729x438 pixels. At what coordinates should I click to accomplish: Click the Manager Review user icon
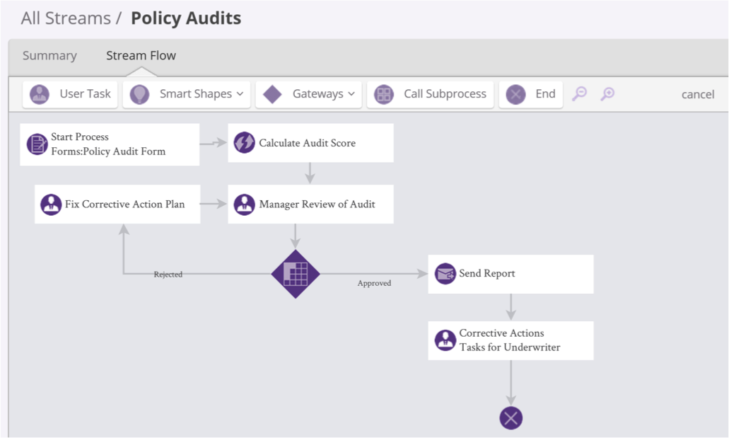(244, 204)
